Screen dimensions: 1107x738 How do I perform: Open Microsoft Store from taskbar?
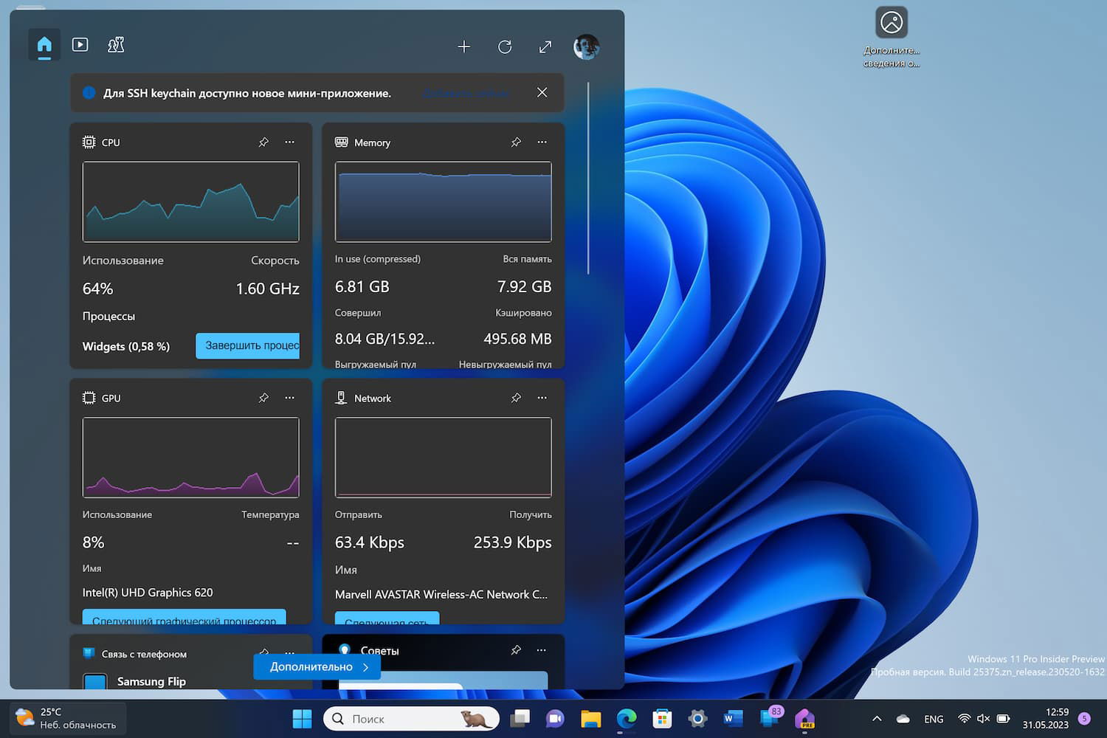(662, 719)
